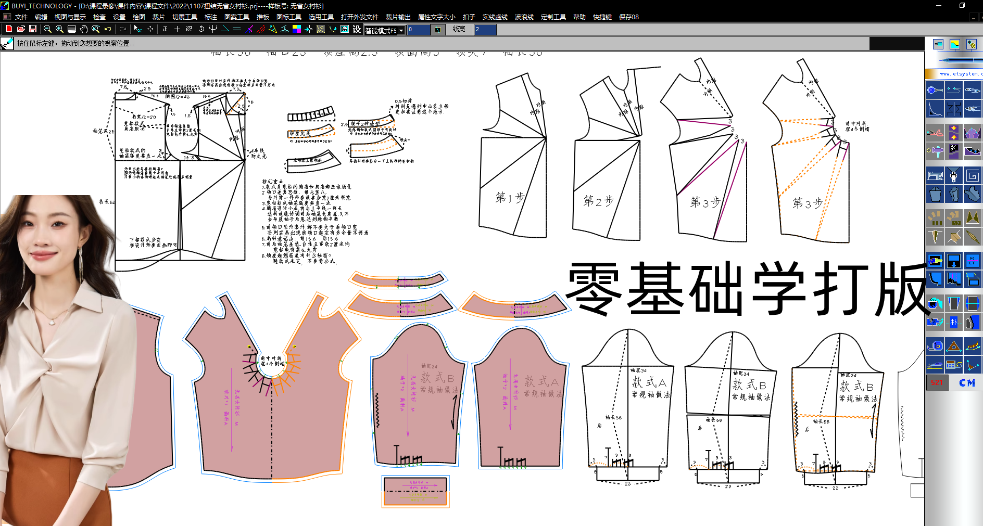Screen dimensions: 983x526
Task: Open the 图案工具 menu
Action: [237, 17]
